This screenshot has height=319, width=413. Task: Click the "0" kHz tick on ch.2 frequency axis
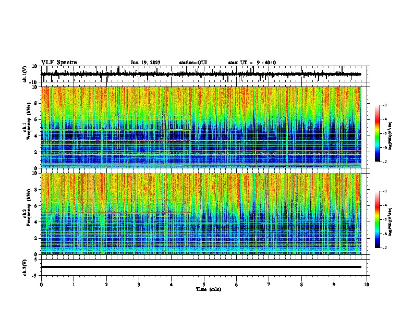click(36, 254)
